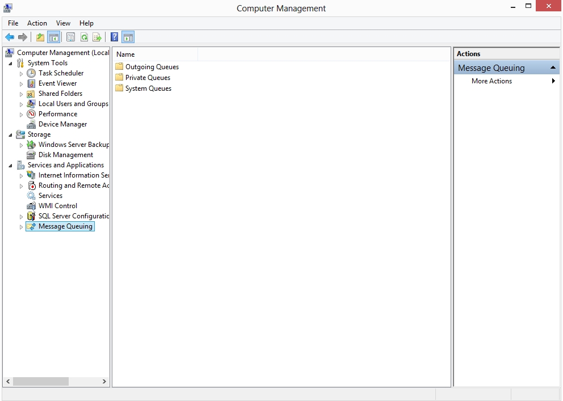Image resolution: width=563 pixels, height=401 pixels.
Task: Click the Shared Folders icon
Action: [x=31, y=94]
